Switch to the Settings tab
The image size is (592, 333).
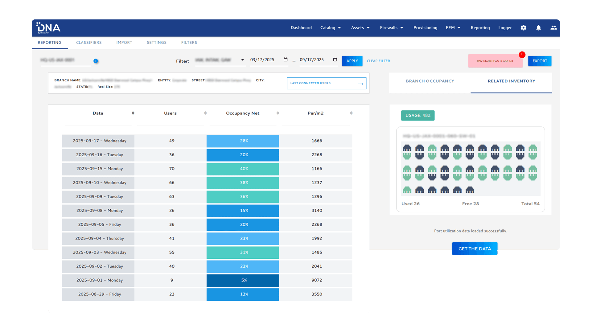[157, 43]
